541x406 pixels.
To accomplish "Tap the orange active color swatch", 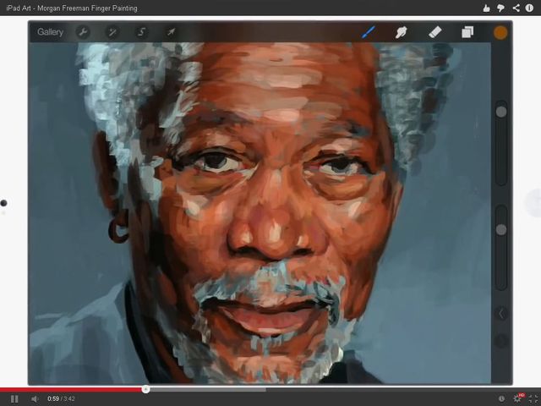I will [500, 32].
